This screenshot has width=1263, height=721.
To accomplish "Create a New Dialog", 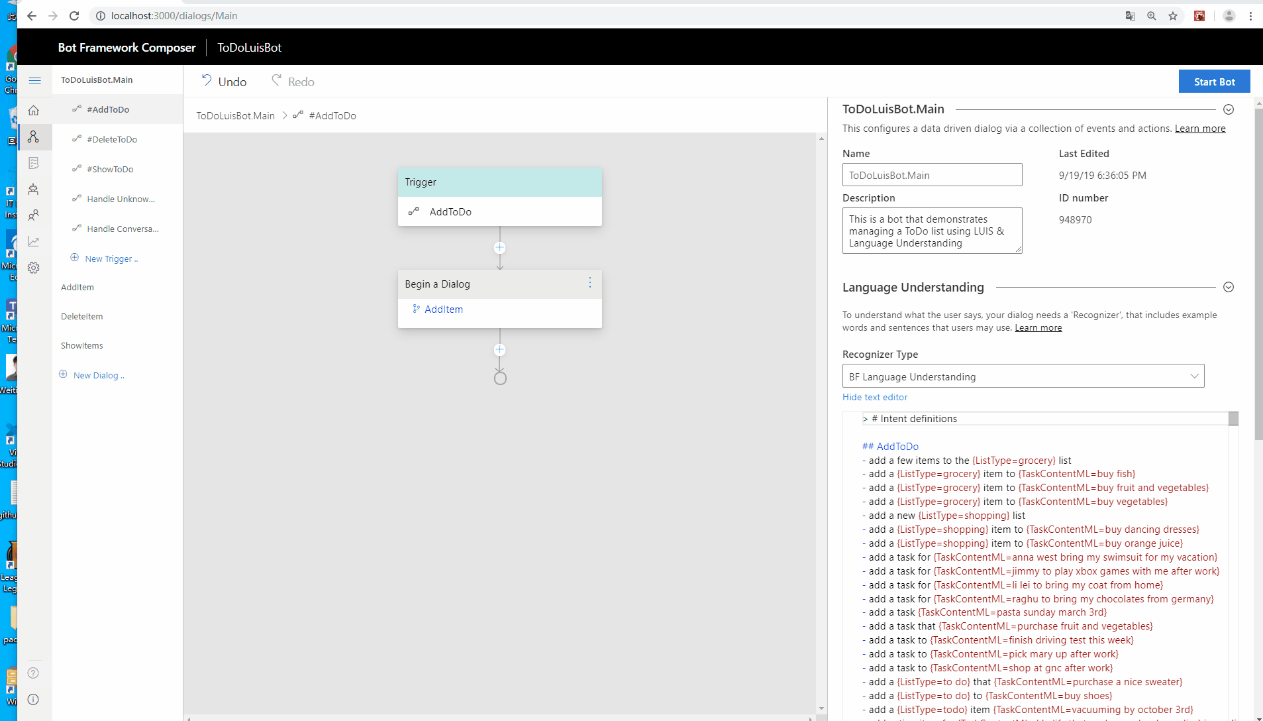I will click(92, 375).
